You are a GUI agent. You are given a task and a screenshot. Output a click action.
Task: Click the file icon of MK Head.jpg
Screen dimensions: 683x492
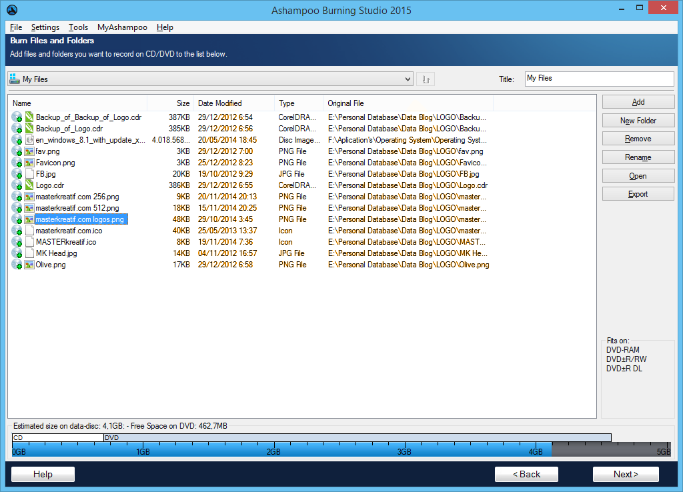pyautogui.click(x=29, y=253)
